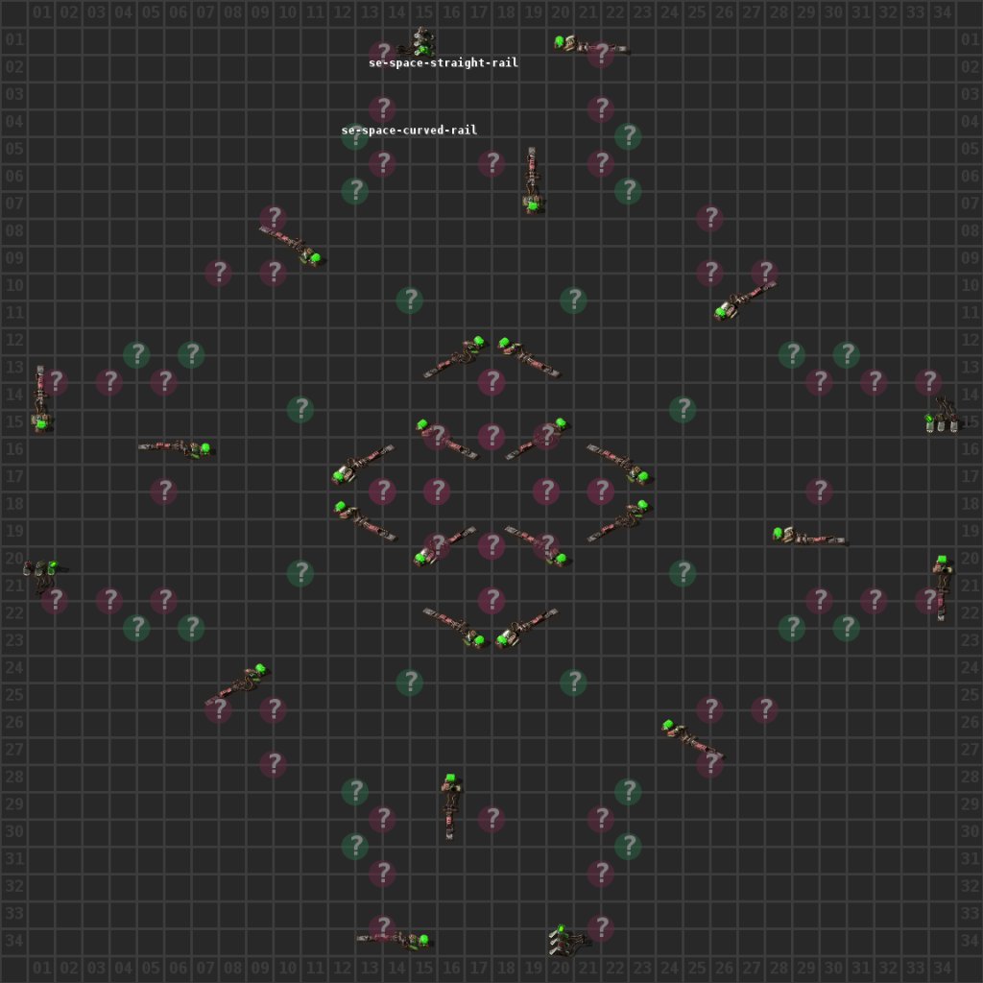
Task: Click green question mark at columns 10-11, rows 14-15
Action: (300, 409)
